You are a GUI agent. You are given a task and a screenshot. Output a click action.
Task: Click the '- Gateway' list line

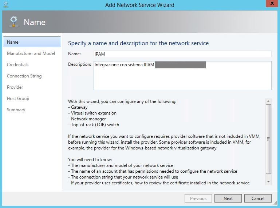(x=78, y=107)
